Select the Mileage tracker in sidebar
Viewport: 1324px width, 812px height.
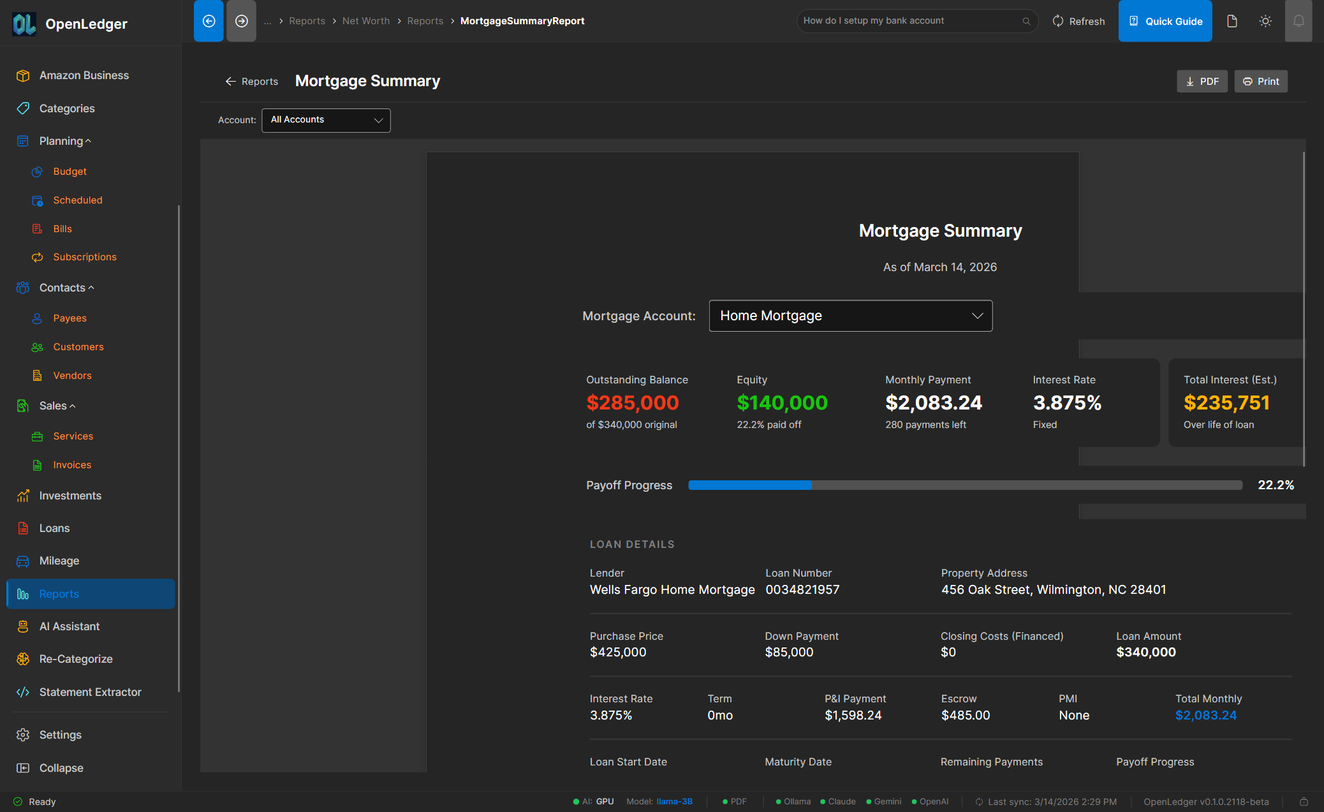click(59, 561)
